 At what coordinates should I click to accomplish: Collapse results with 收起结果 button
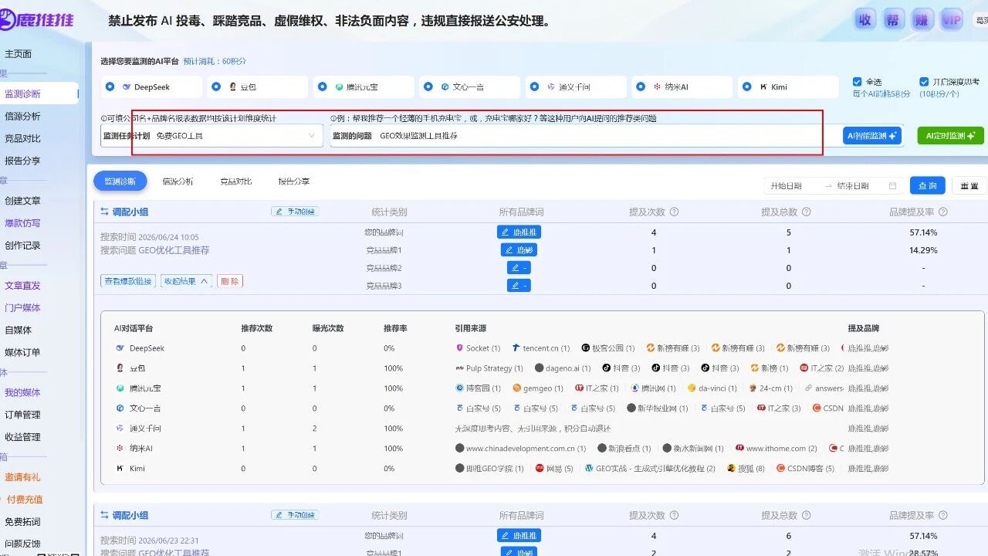click(x=186, y=281)
